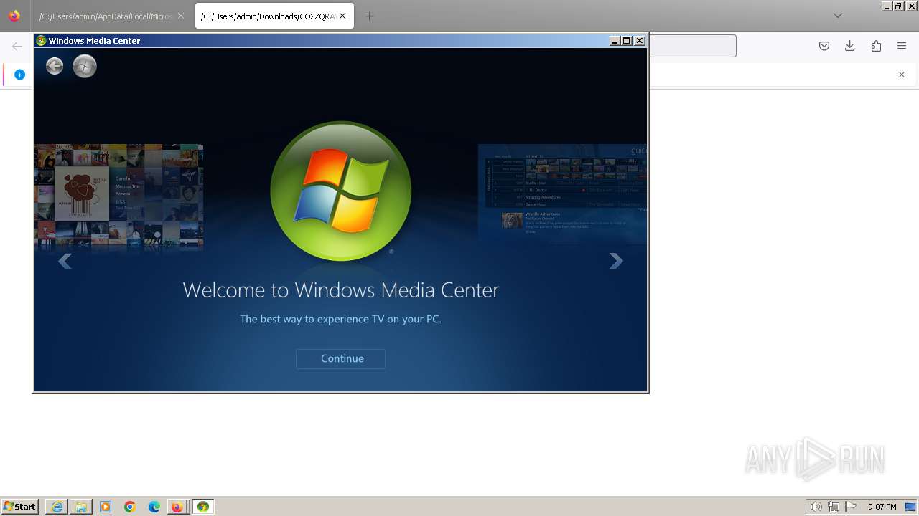
Task: Minimize the Windows Media Center window
Action: pyautogui.click(x=615, y=41)
